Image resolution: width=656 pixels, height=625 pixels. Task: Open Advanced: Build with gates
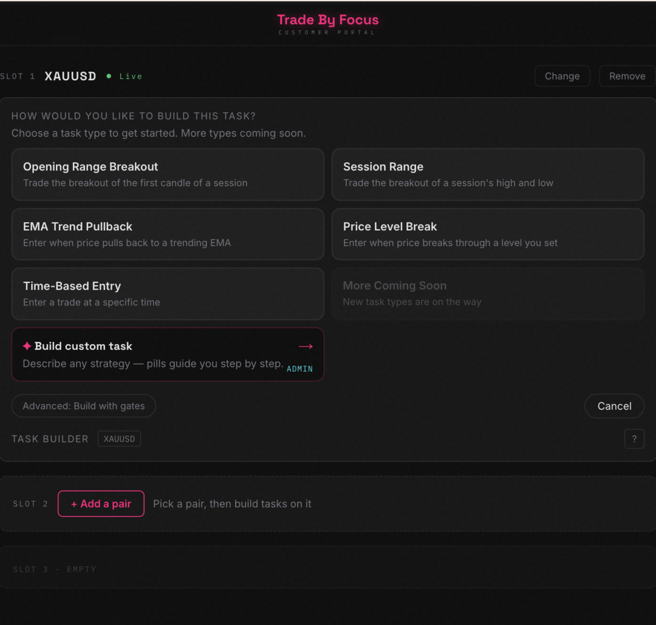84,406
